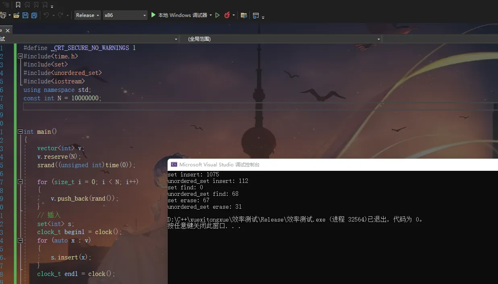The image size is (498, 284).
Task: Click the empty highlighted code line
Action: coord(260,106)
